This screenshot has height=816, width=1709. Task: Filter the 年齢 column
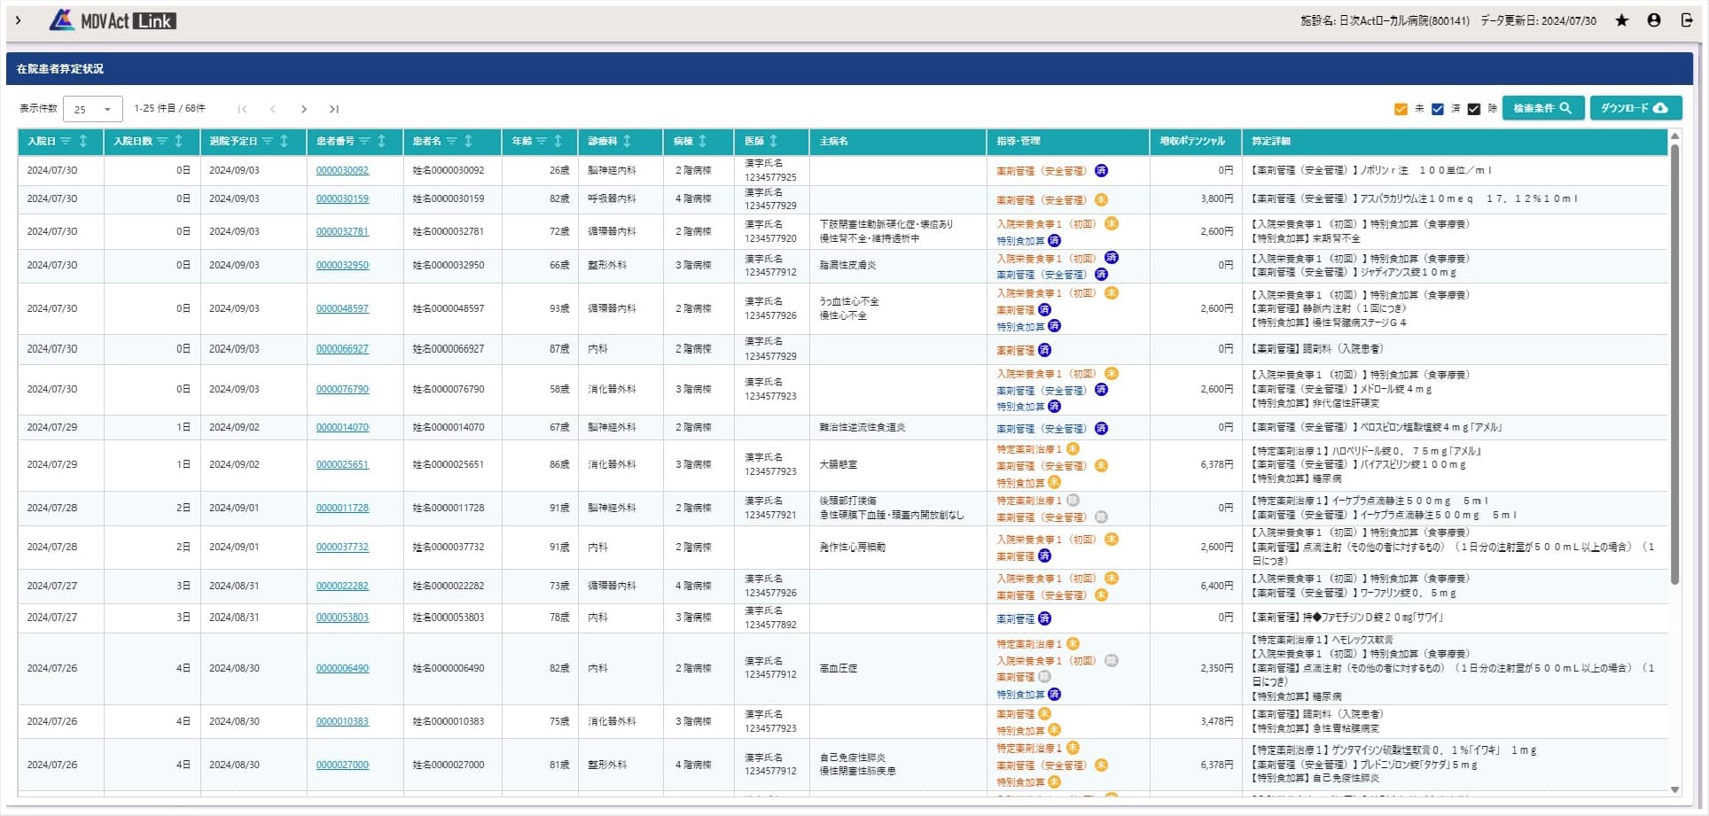pyautogui.click(x=541, y=141)
